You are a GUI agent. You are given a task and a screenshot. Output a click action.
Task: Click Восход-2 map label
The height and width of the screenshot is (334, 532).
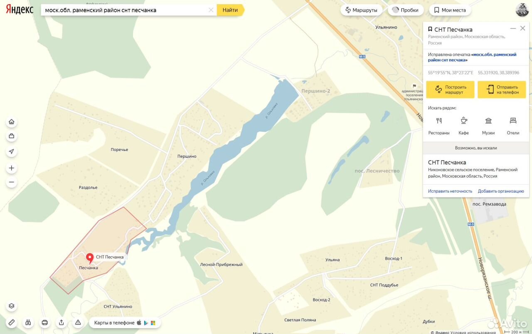(321, 299)
